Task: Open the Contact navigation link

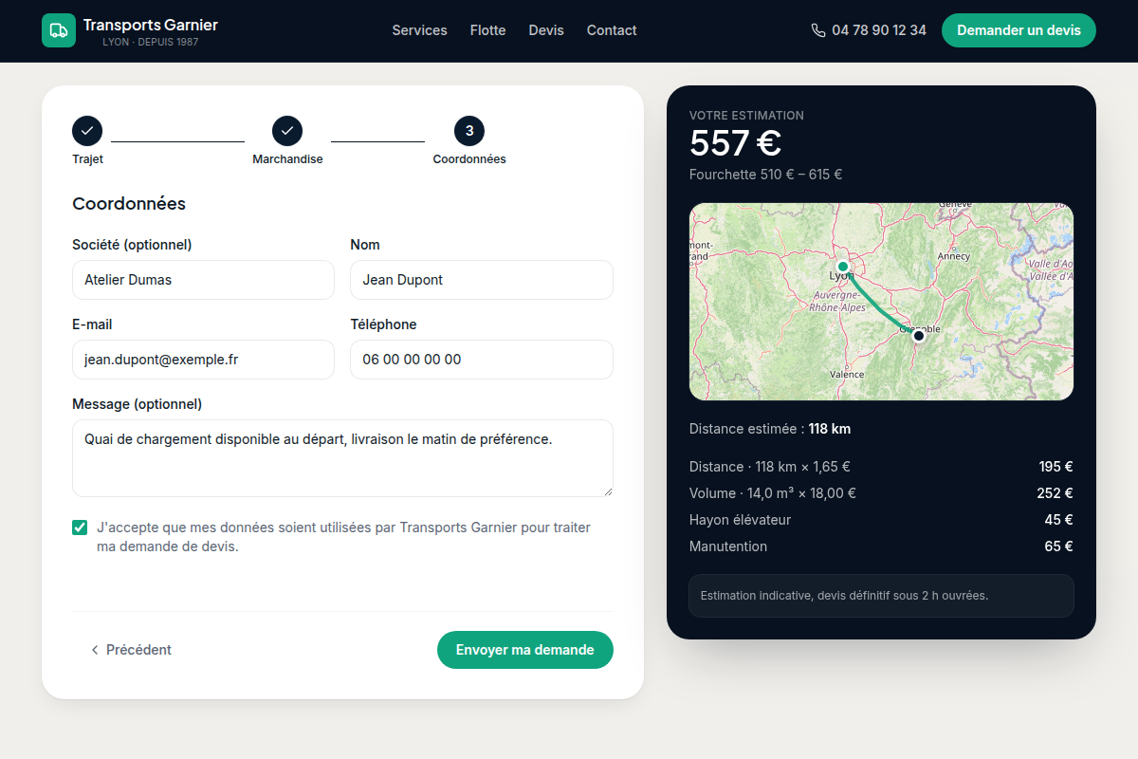Action: pyautogui.click(x=612, y=30)
